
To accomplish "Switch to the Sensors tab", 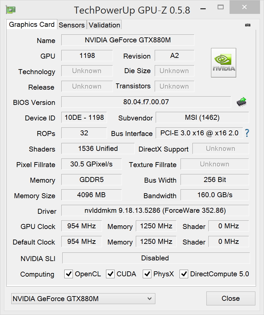I will point(72,25).
